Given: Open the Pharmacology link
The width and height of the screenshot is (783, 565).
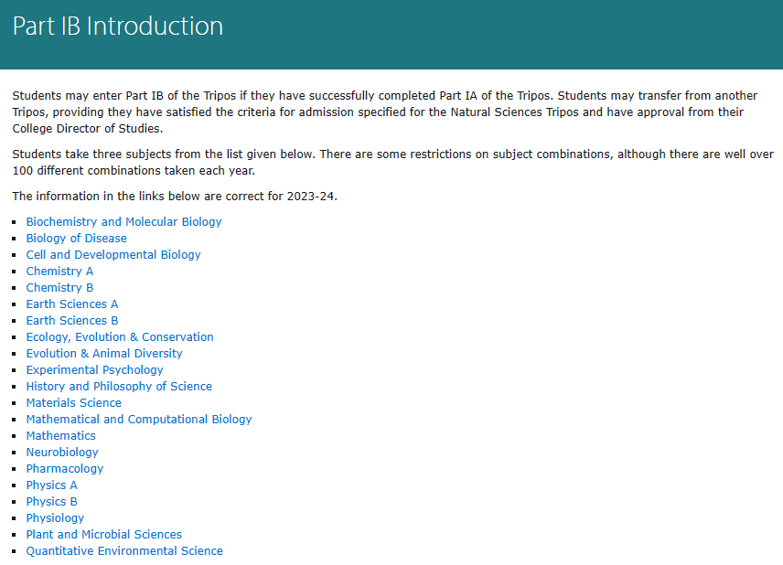Looking at the screenshot, I should (x=65, y=469).
